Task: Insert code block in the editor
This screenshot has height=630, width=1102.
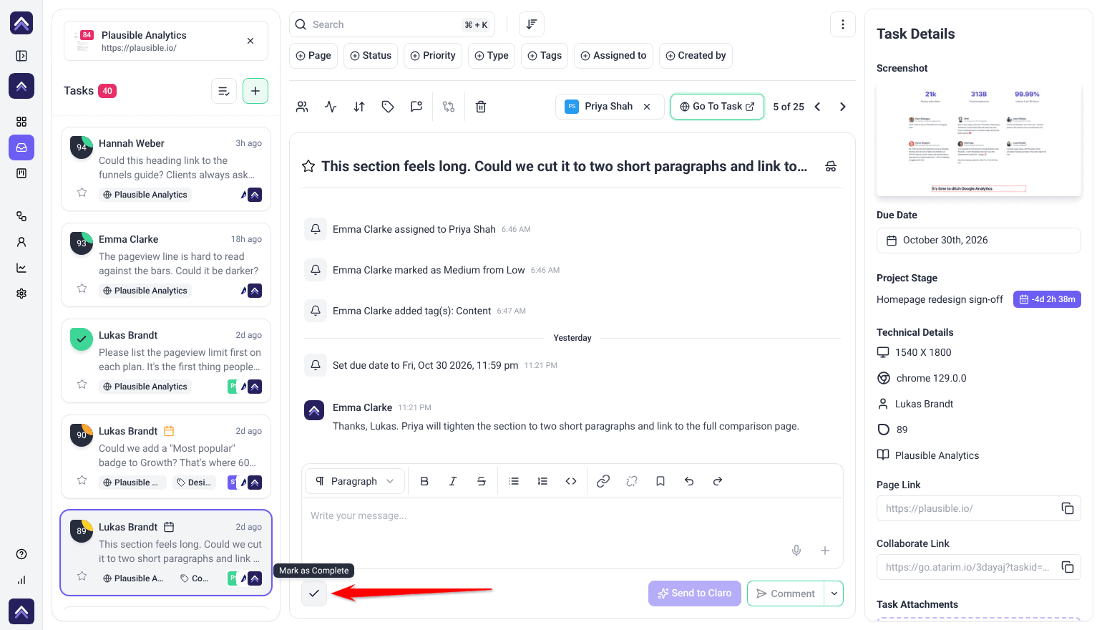Action: [x=571, y=481]
